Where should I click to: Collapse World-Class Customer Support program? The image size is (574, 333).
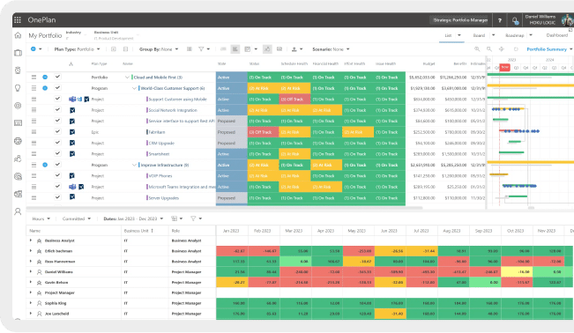click(x=134, y=88)
